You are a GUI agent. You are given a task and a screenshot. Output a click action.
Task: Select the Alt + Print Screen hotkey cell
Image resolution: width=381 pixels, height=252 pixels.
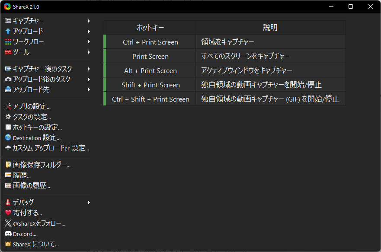pyautogui.click(x=151, y=70)
